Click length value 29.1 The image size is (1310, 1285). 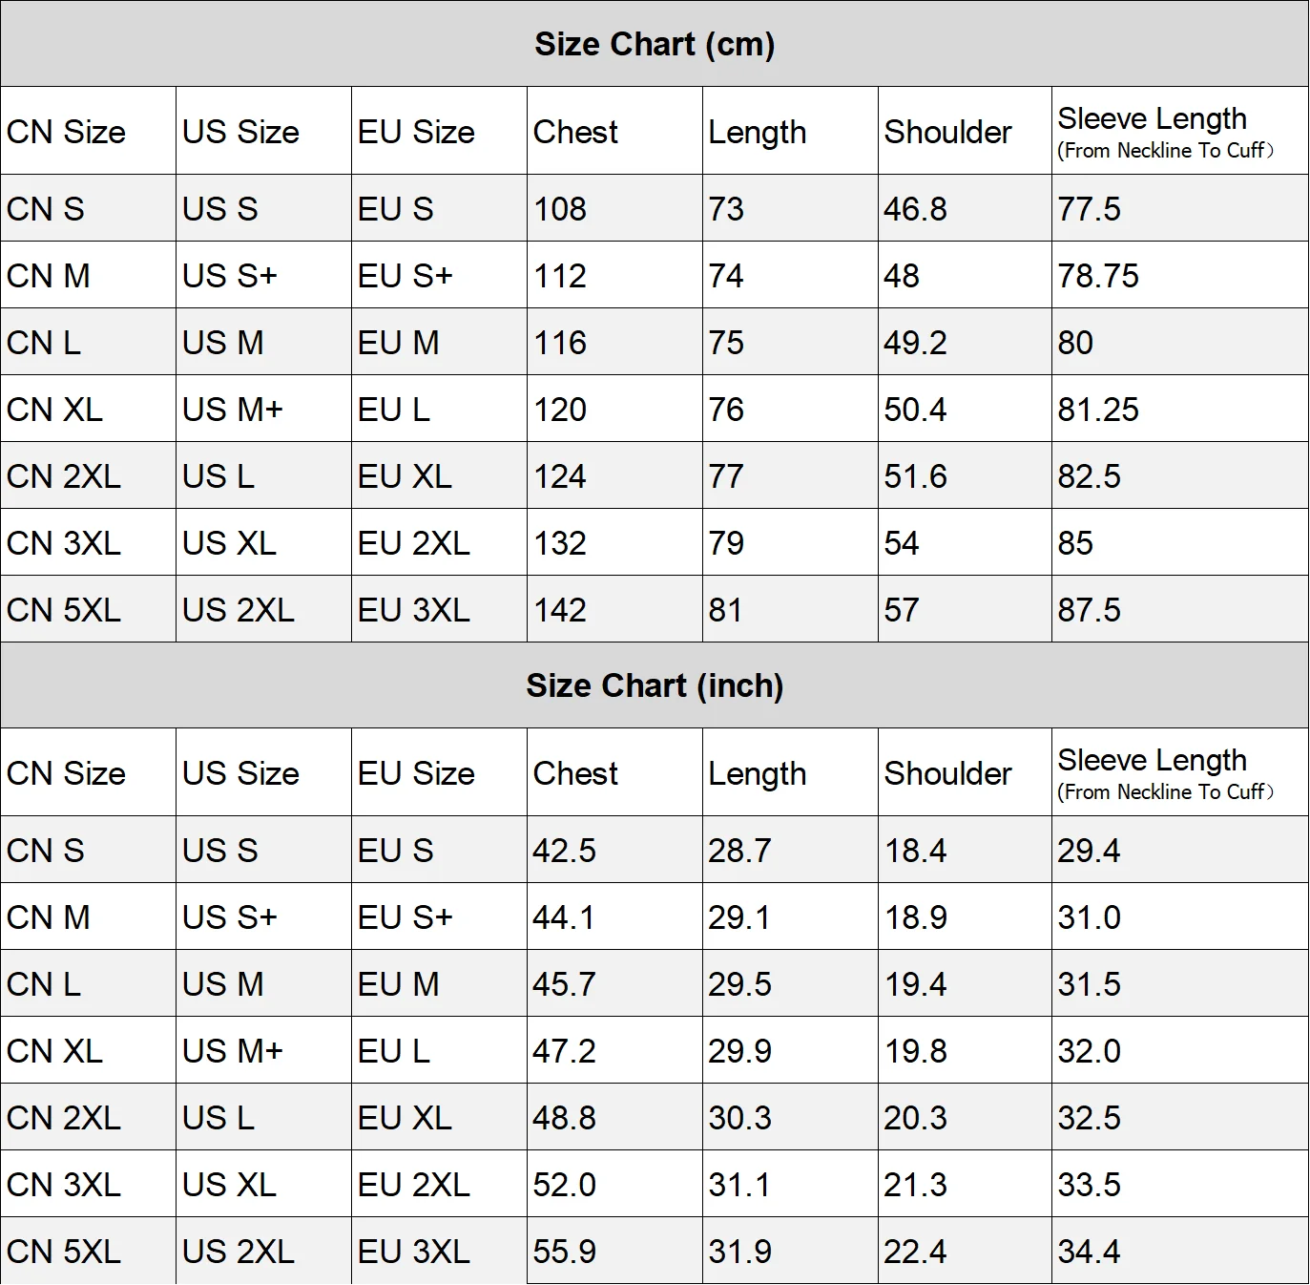[739, 917]
